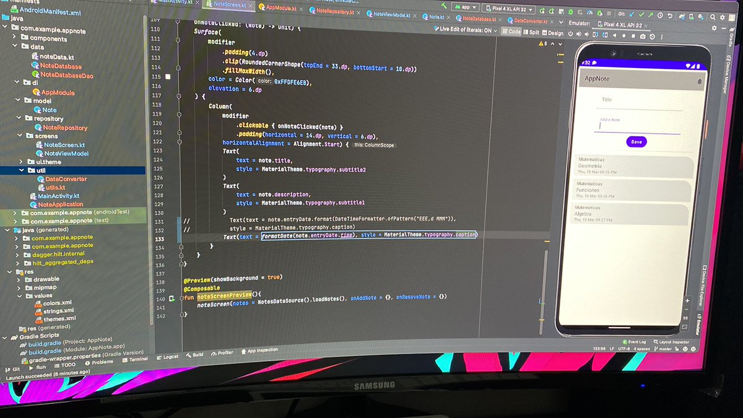
Task: Open the Problems tool window
Action: (99, 362)
